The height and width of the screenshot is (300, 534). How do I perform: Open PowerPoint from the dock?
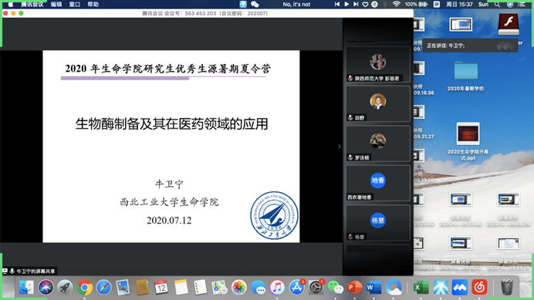pos(354,288)
